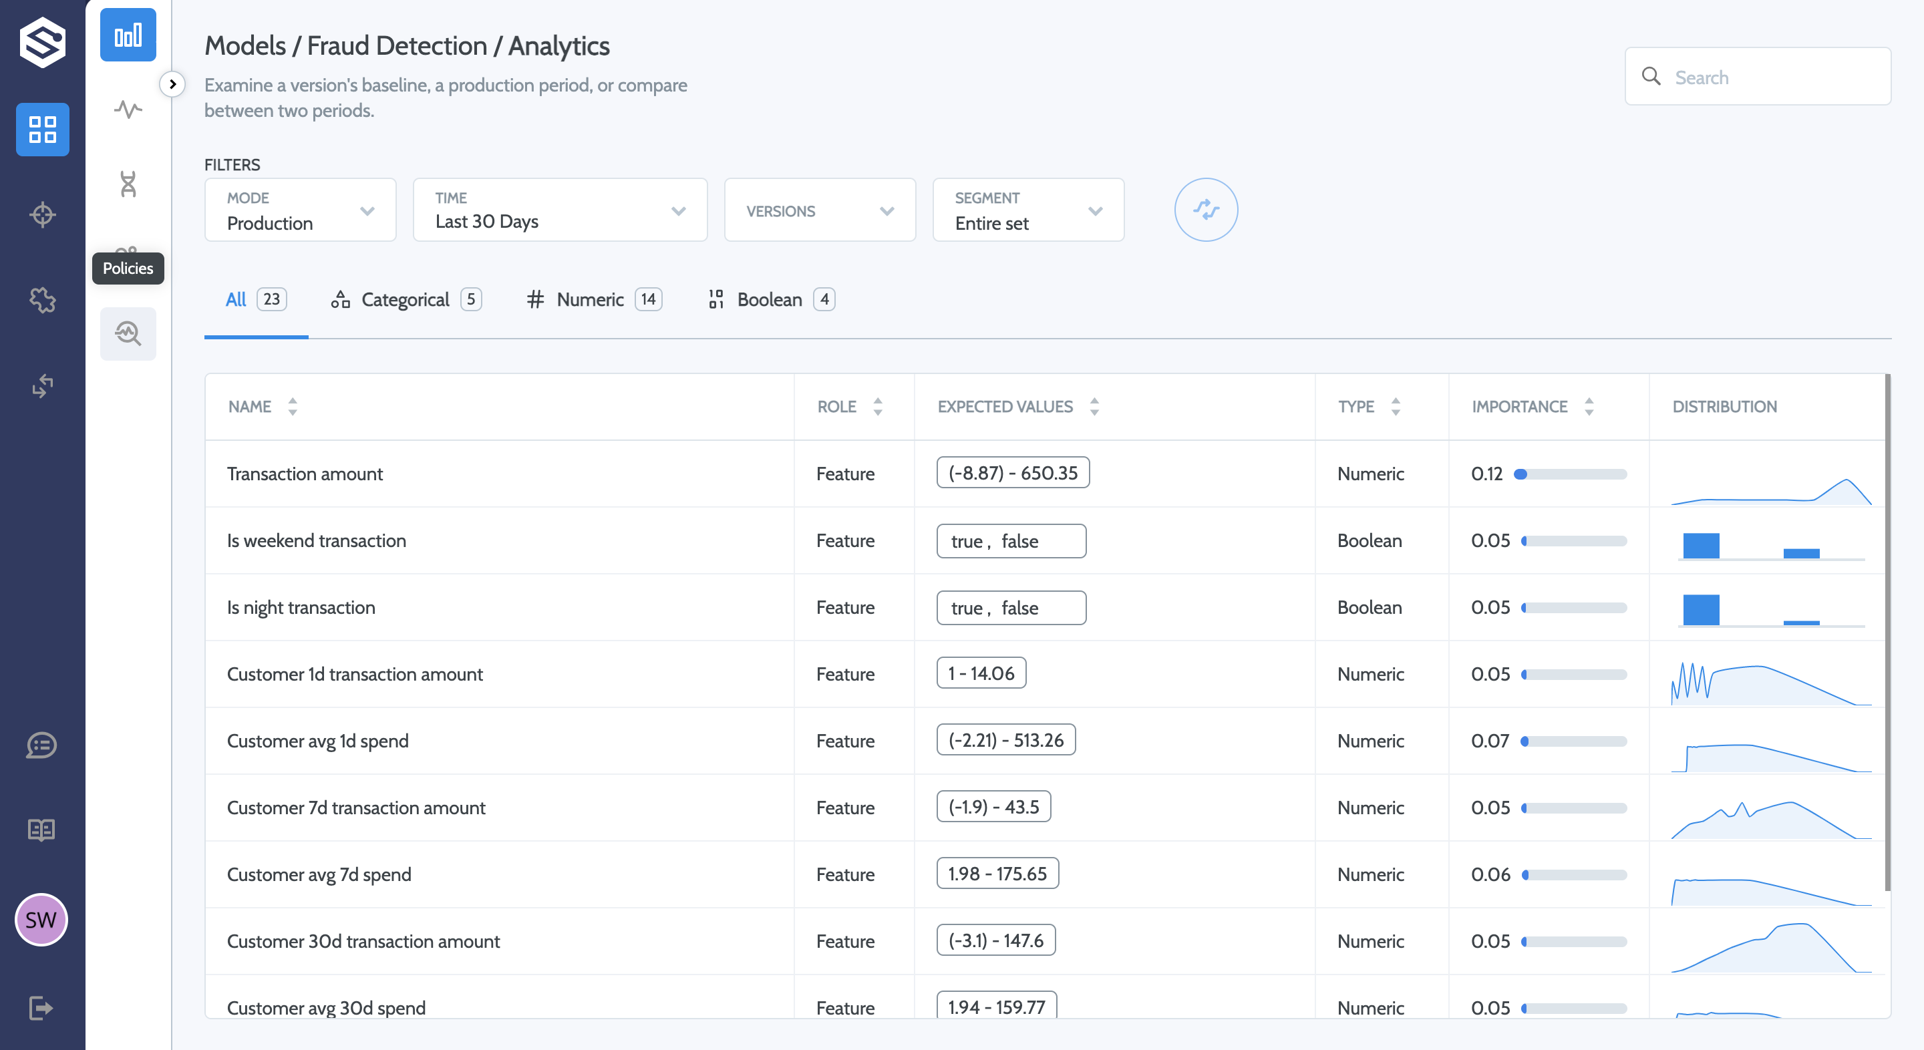Open the activity pulse icon in sidebar
This screenshot has width=1924, height=1050.
128,110
